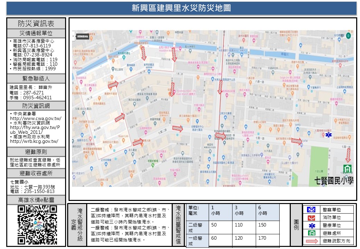Click the fire department legend icon
Image resolution: width=360 pixels, height=249 pixels.
point(312,218)
